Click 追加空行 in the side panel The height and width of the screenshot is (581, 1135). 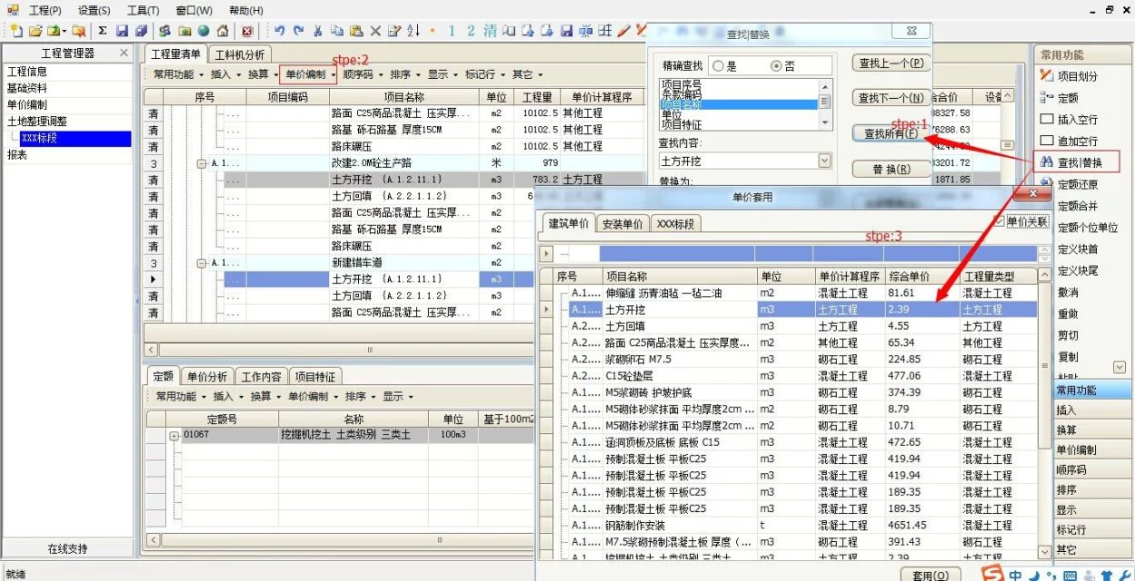(x=1070, y=141)
